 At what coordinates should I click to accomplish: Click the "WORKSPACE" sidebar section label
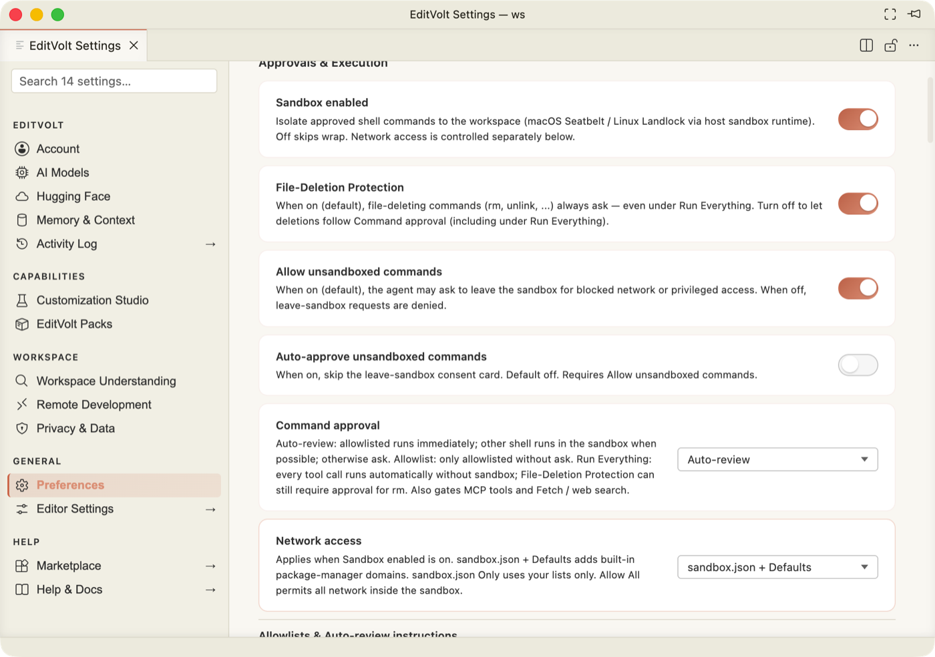pos(45,357)
